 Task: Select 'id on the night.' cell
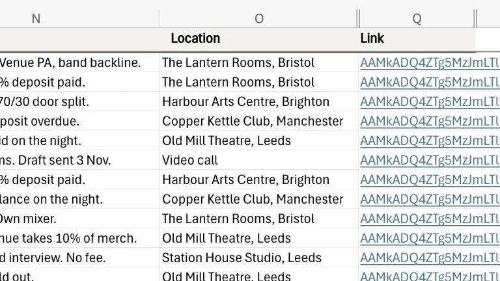79,140
